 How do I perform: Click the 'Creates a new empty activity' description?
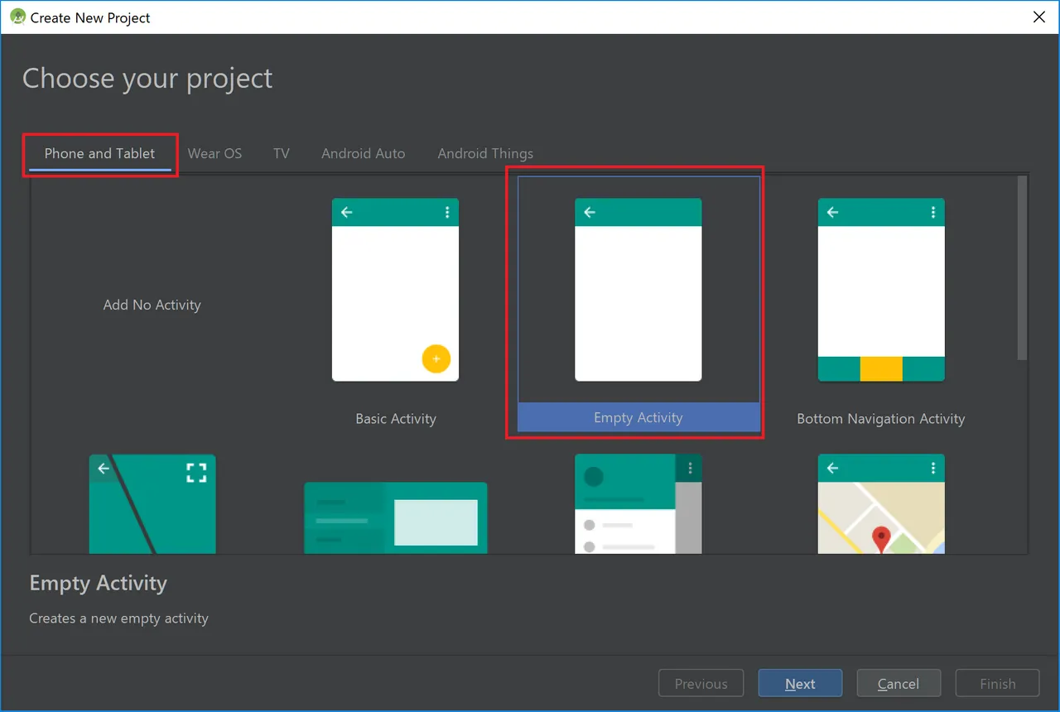click(x=118, y=618)
